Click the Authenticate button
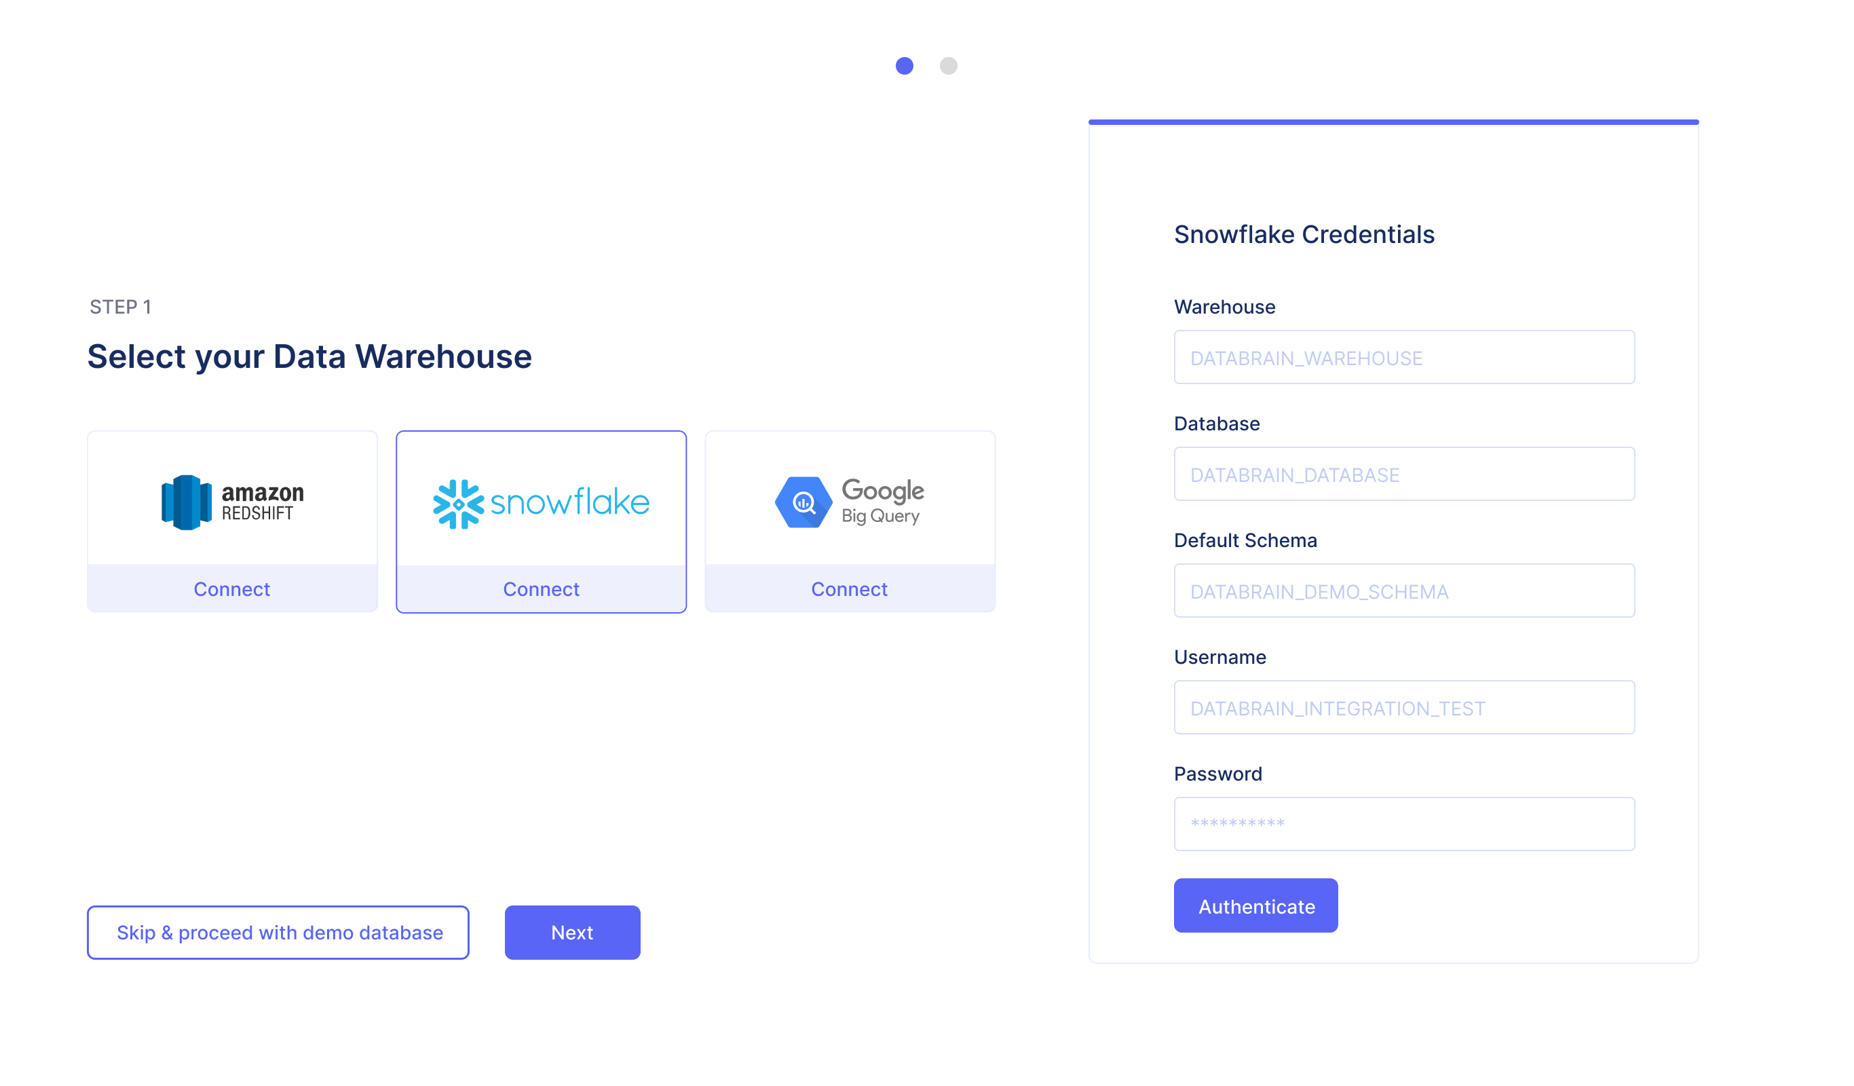Image resolution: width=1854 pixels, height=1086 pixels. [1256, 905]
